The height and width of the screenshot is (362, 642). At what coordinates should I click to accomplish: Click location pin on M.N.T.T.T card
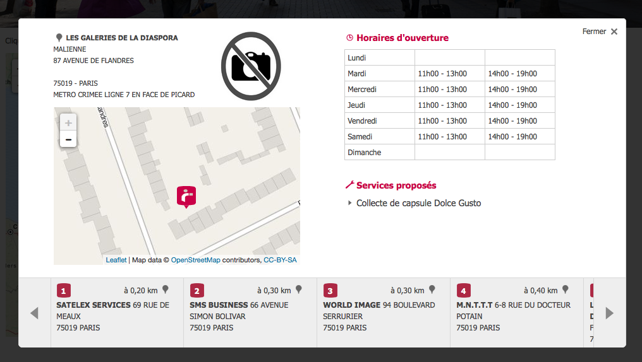566,289
